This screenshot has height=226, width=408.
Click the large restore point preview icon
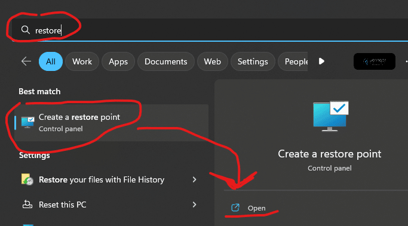coord(331,116)
